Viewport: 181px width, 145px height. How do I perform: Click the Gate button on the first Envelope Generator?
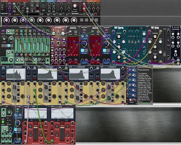click(76, 32)
